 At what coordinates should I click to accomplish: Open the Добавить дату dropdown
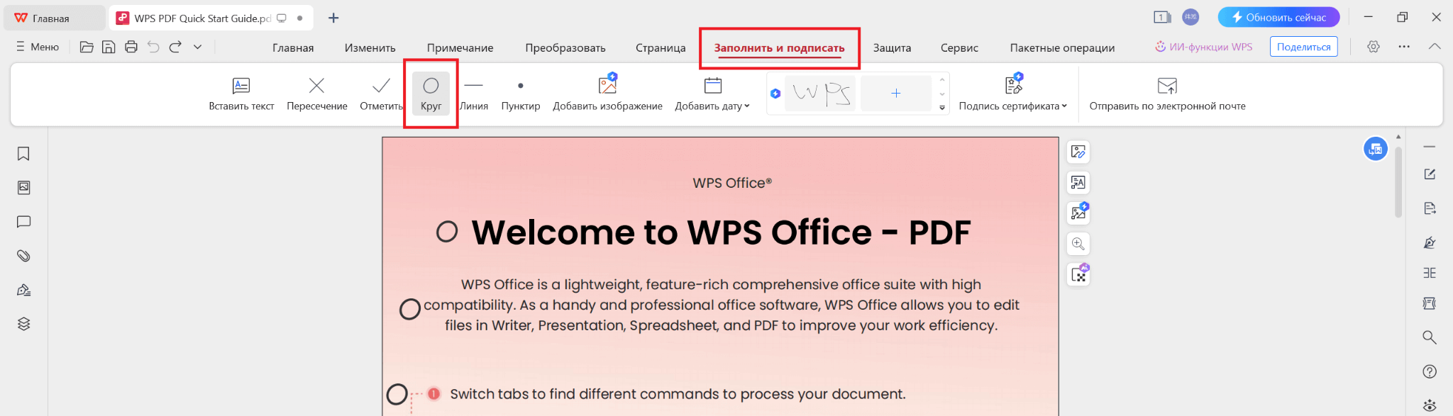pyautogui.click(x=712, y=94)
